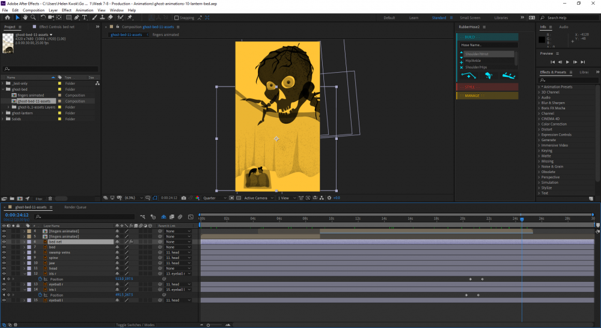Toggle iris r Position stopwatch
601x328 pixels.
tap(40, 279)
